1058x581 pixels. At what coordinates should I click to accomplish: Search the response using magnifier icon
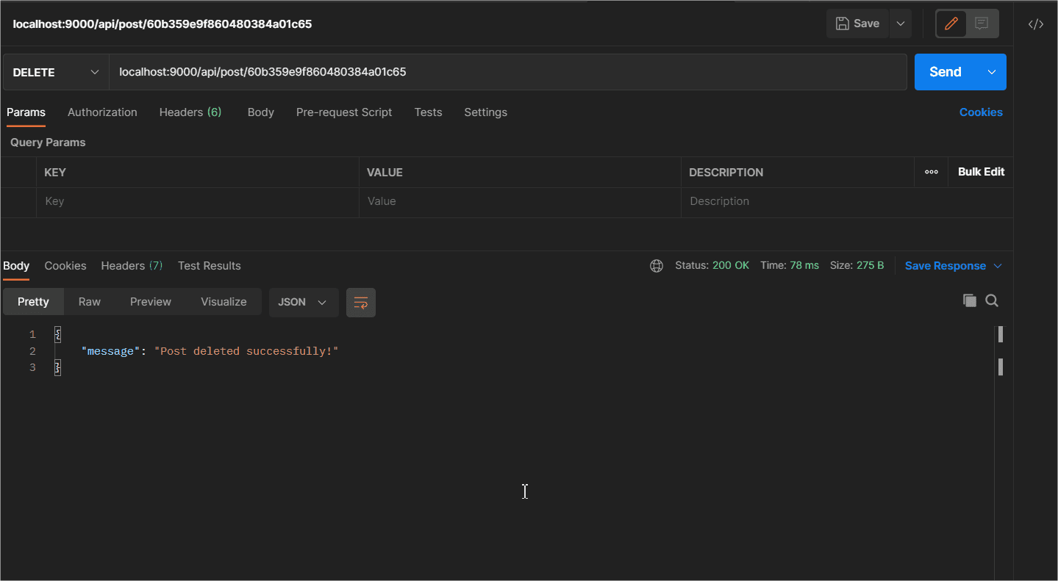click(x=992, y=300)
